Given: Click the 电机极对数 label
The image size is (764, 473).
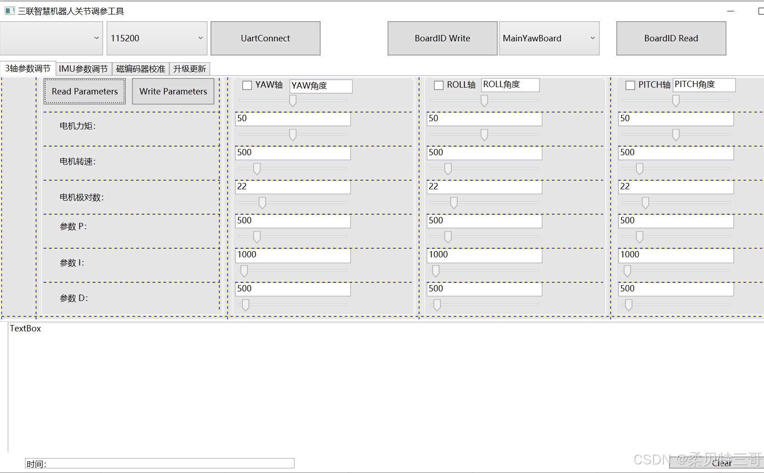Looking at the screenshot, I should click(x=82, y=197).
